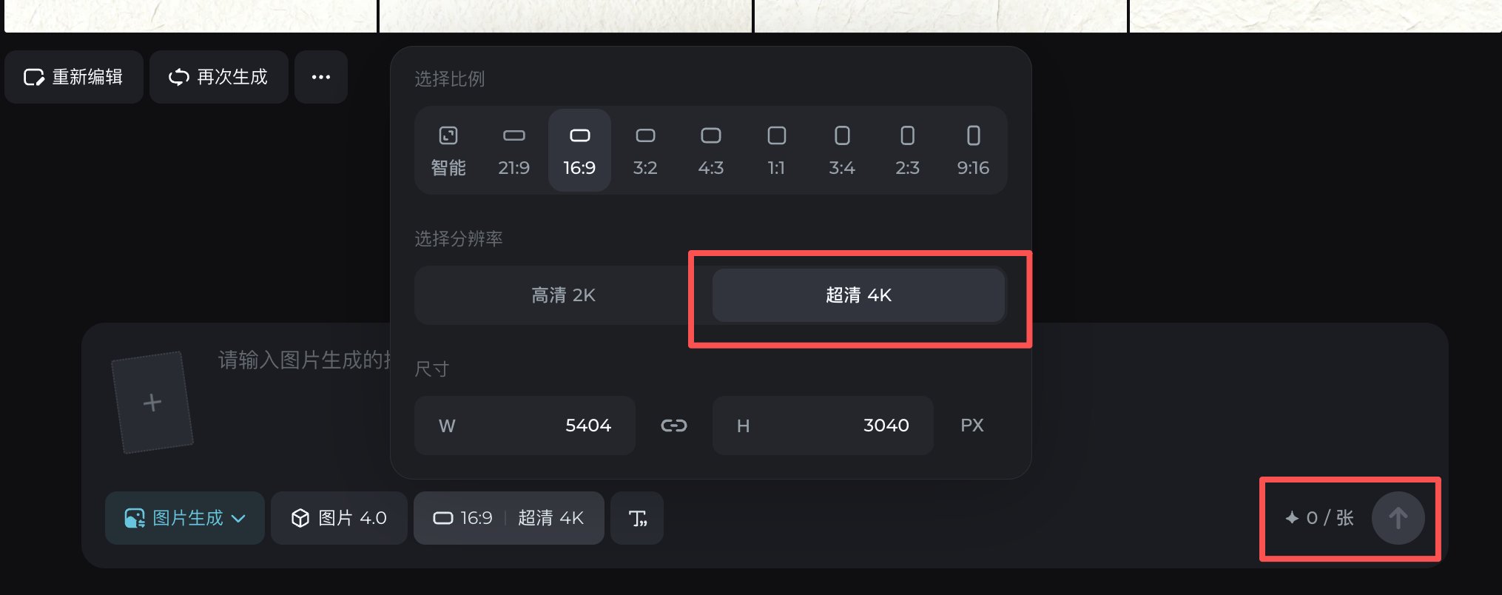Viewport: 1502px width, 595px height.
Task: Click the upward arrow send button
Action: click(1398, 518)
